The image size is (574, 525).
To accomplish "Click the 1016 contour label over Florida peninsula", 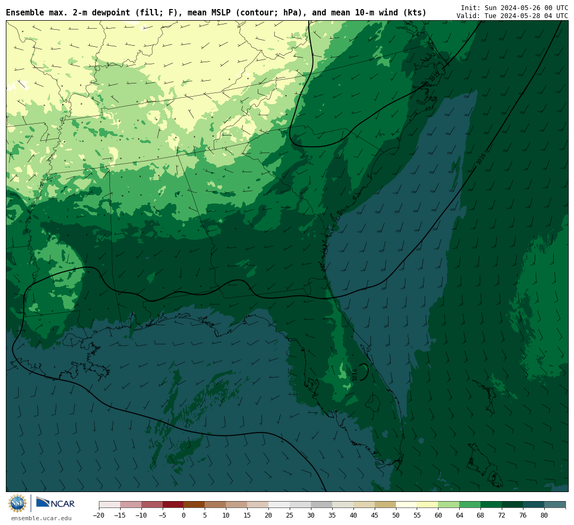I will coord(354,375).
